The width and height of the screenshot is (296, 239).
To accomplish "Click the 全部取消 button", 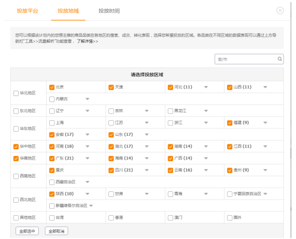I will 57,231.
